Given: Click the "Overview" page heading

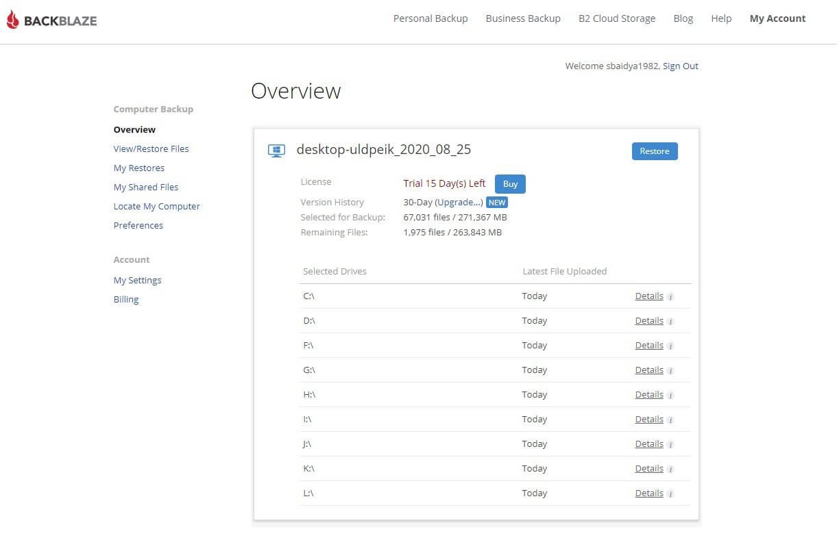Looking at the screenshot, I should (296, 91).
